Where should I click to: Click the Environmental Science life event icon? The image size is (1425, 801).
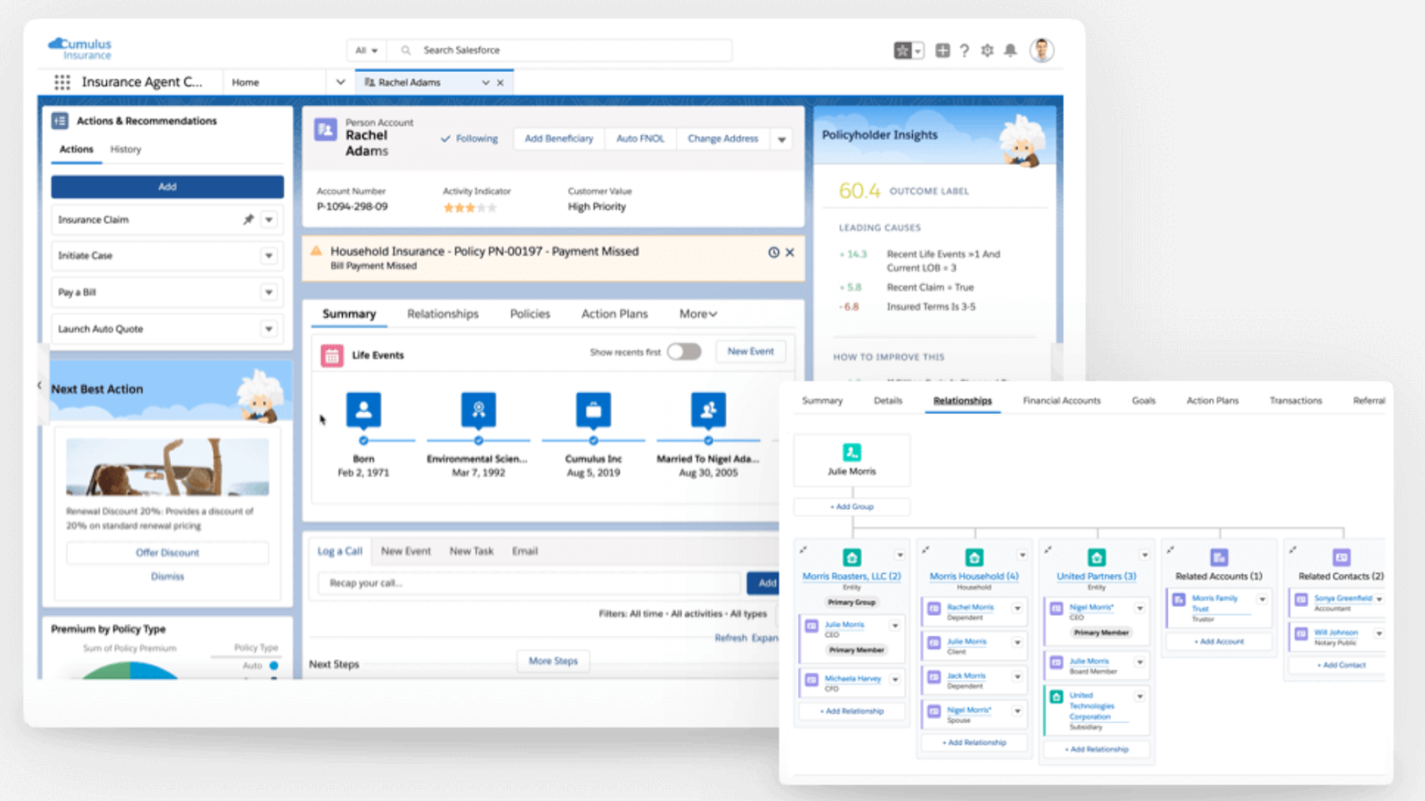(x=478, y=409)
